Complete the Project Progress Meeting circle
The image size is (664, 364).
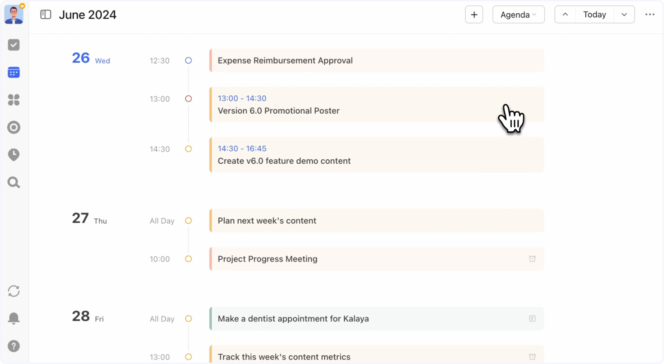coord(188,259)
